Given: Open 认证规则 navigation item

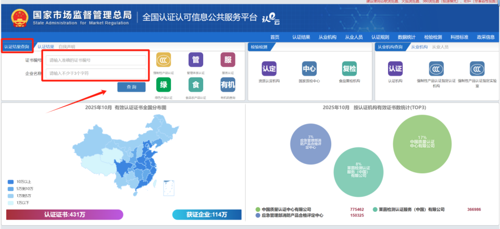Looking at the screenshot, I should pos(380,37).
